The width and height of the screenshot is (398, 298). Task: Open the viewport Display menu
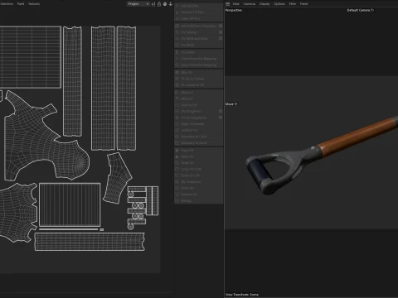(265, 4)
